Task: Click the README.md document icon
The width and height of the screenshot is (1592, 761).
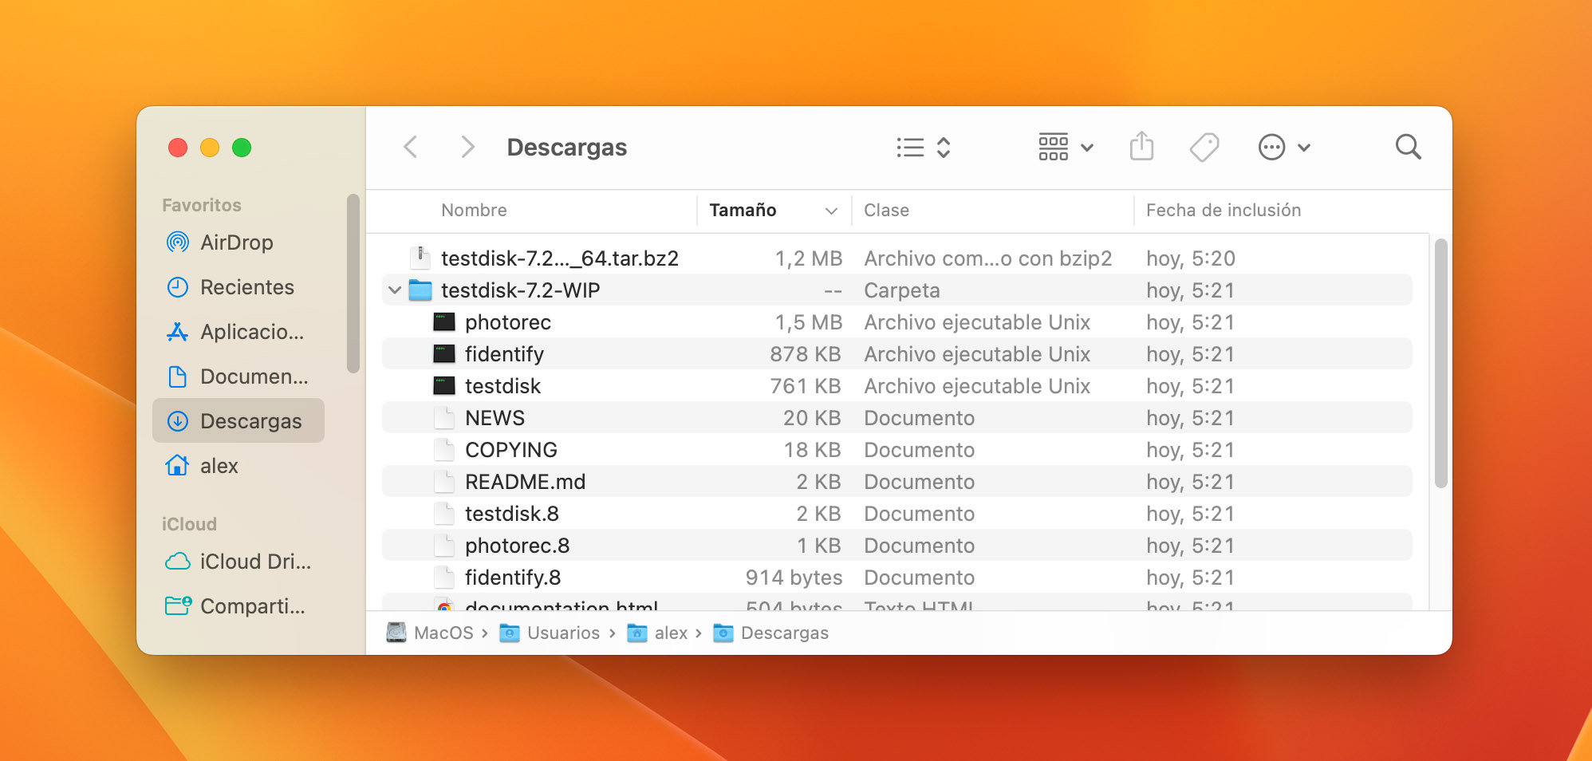Action: (x=444, y=482)
